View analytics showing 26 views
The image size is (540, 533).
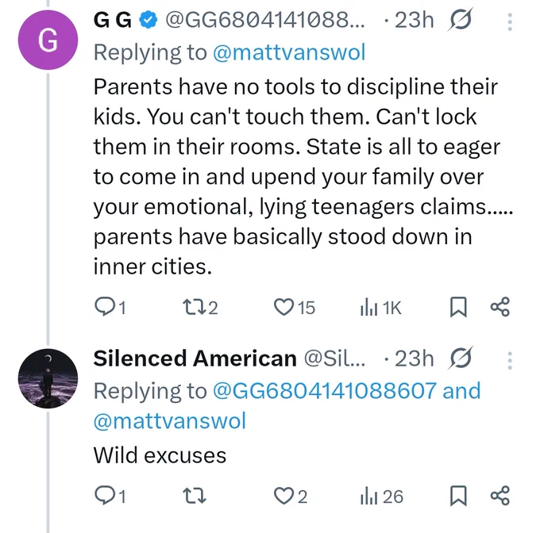coord(381,496)
